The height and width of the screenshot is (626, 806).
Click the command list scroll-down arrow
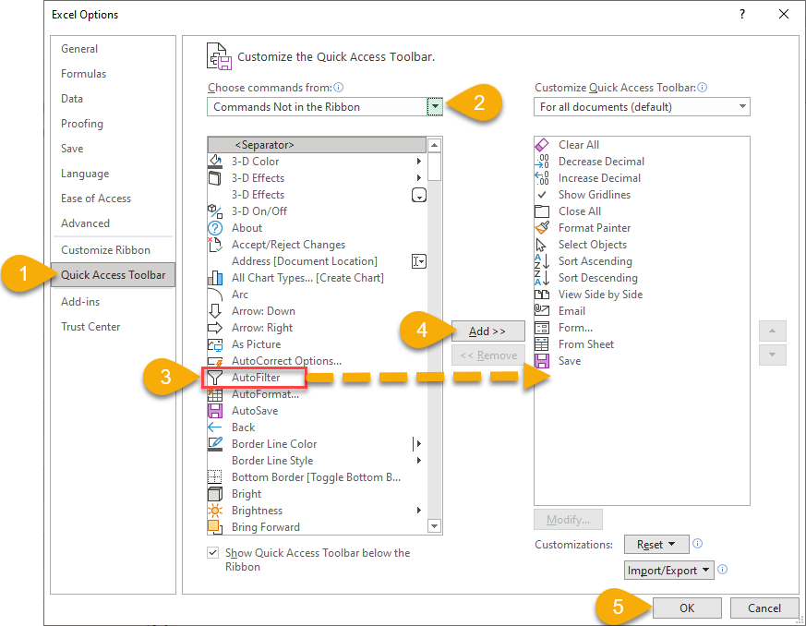coord(434,525)
